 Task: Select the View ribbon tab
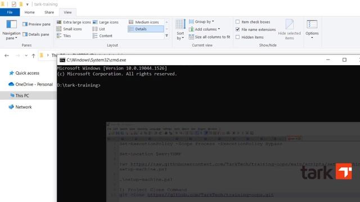67,12
